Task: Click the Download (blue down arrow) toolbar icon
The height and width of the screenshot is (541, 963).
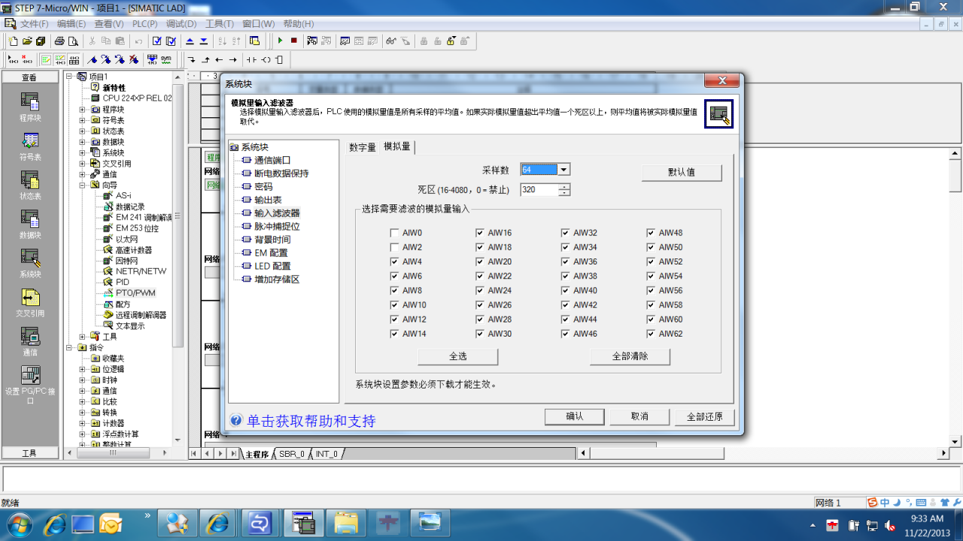Action: pyautogui.click(x=203, y=41)
